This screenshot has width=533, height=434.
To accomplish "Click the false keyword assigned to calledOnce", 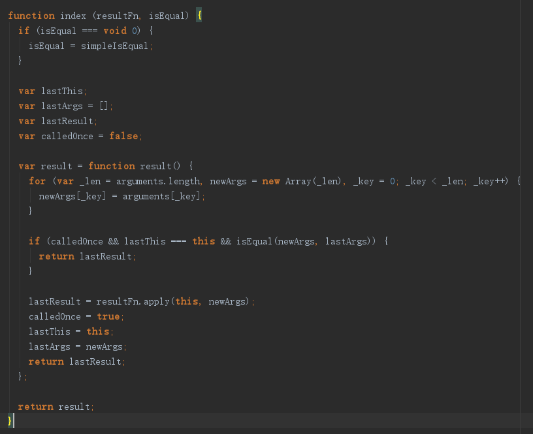I will (124, 136).
